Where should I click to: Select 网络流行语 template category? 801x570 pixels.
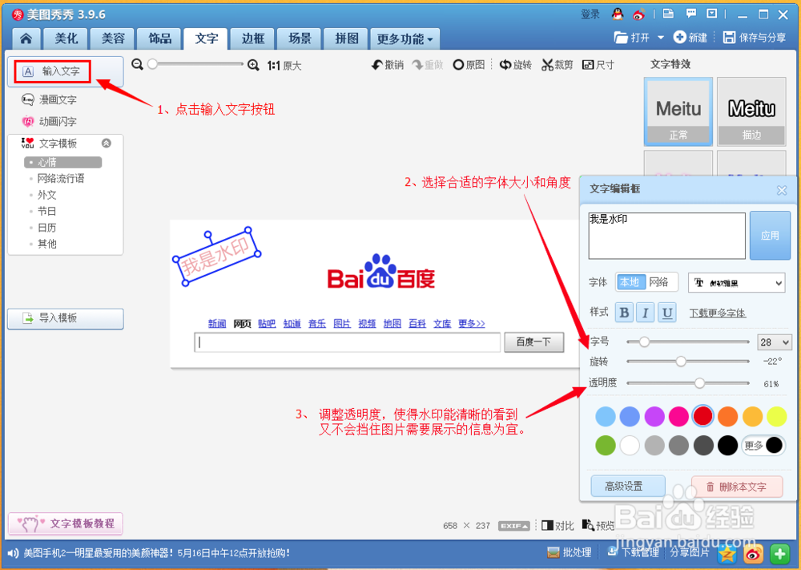[61, 179]
